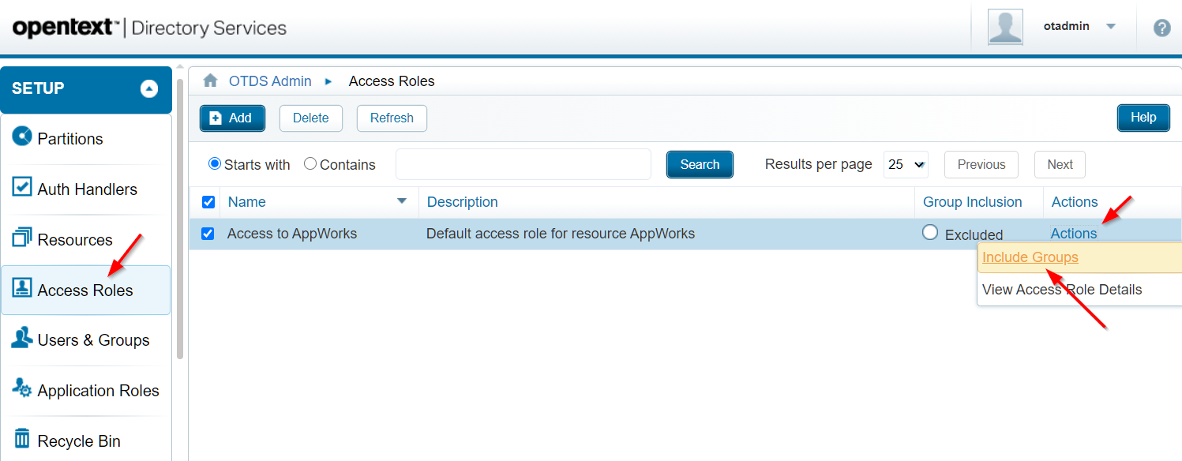Screen dimensions: 1182x461
Task: Click the home icon in breadcrumb
Action: [210, 81]
